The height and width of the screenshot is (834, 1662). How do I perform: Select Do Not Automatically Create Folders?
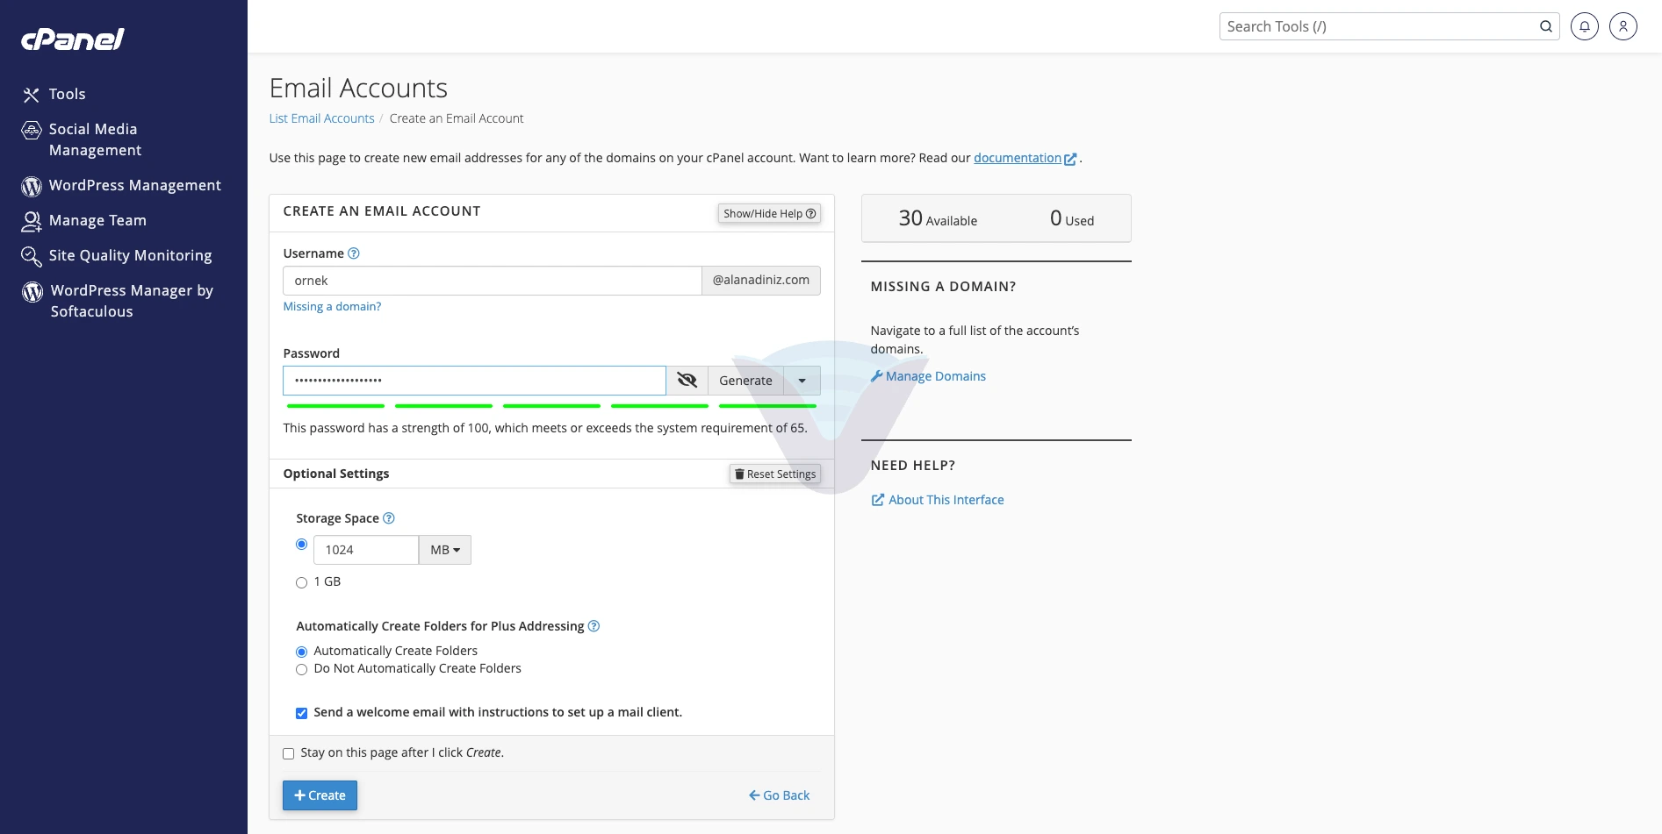tap(302, 669)
